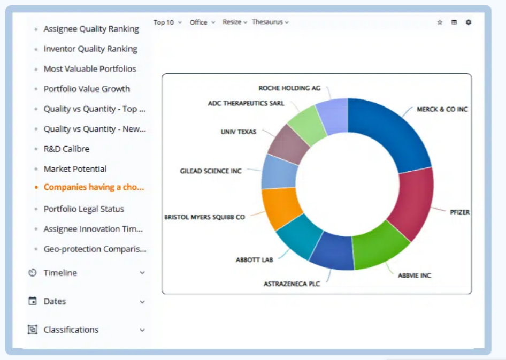Click the star favorite icon
506x360 pixels.
pos(440,22)
